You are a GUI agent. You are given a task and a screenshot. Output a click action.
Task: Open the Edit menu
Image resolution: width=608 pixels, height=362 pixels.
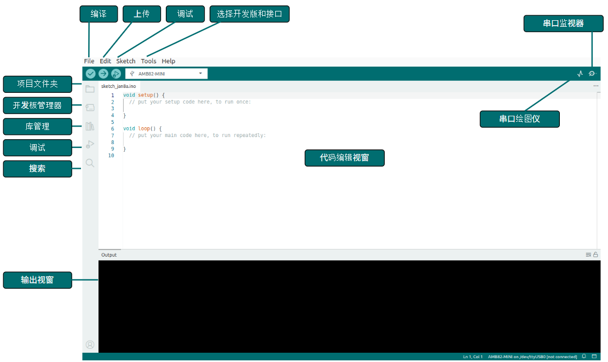pos(105,61)
